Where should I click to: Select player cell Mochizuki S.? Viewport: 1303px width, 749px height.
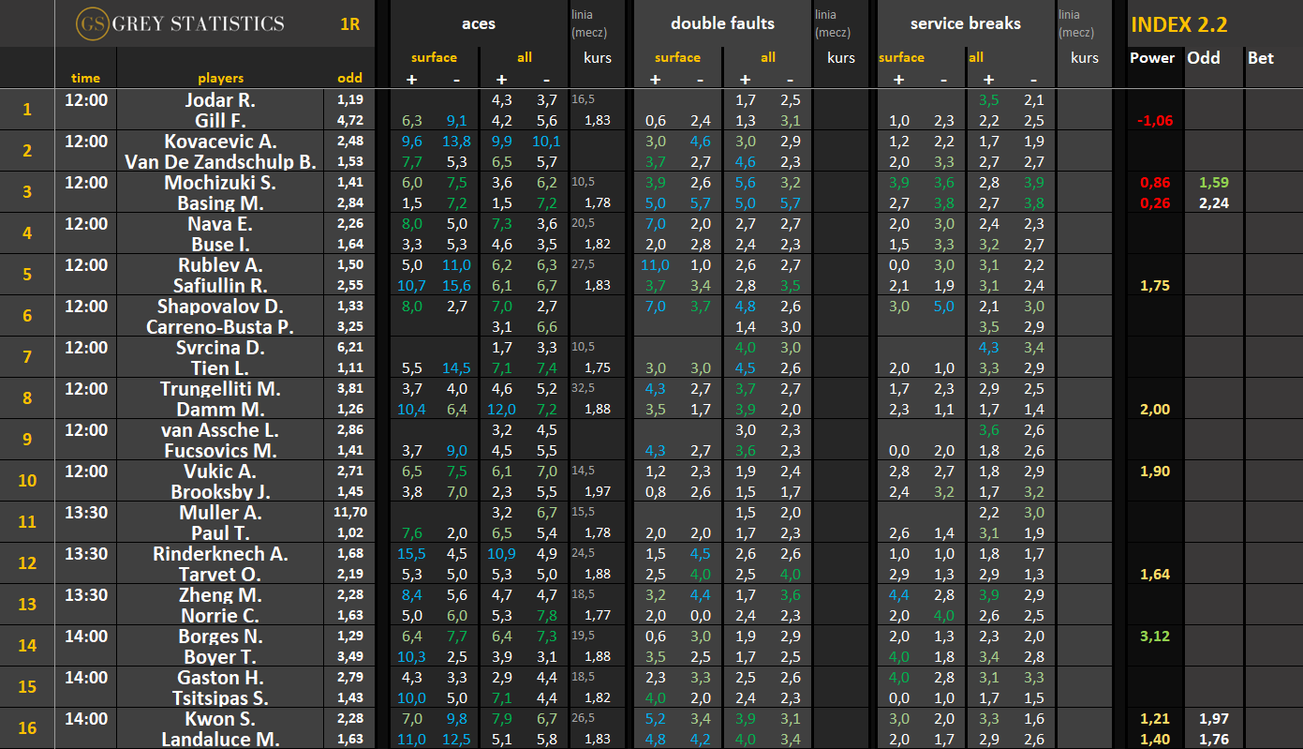click(x=220, y=182)
